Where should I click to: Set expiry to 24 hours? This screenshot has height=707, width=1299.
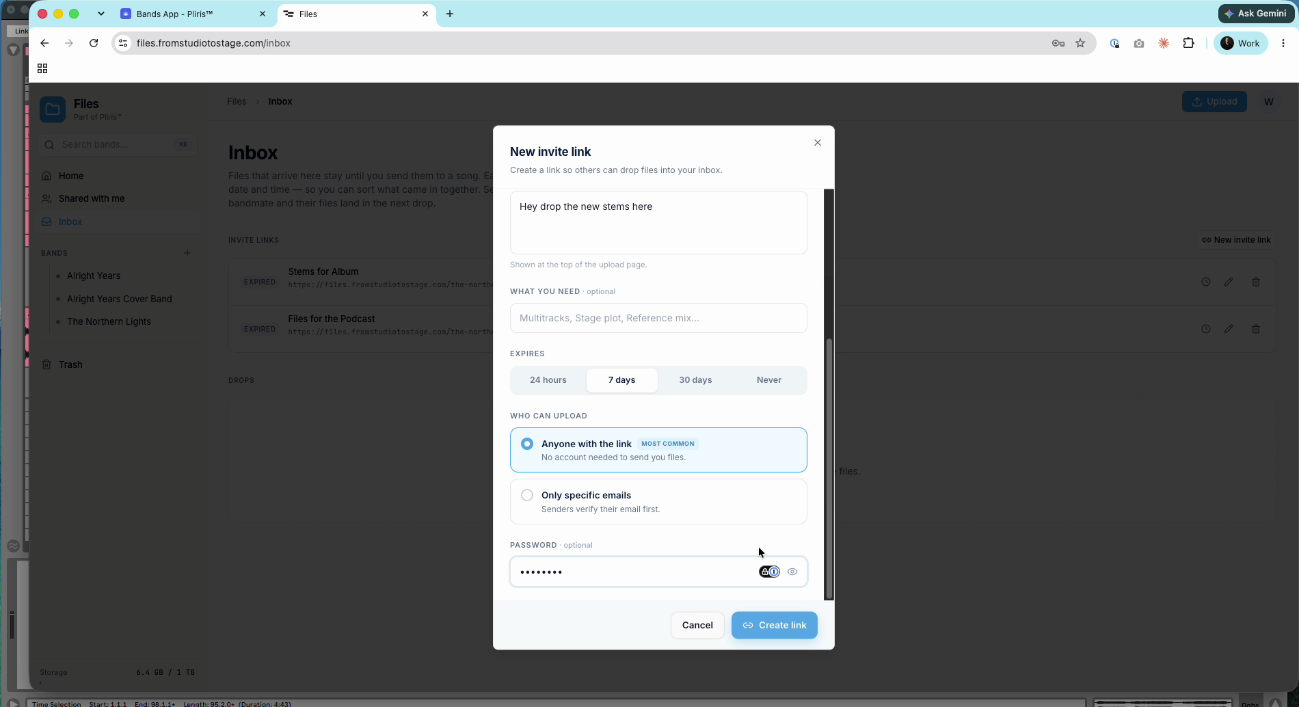[548, 380]
